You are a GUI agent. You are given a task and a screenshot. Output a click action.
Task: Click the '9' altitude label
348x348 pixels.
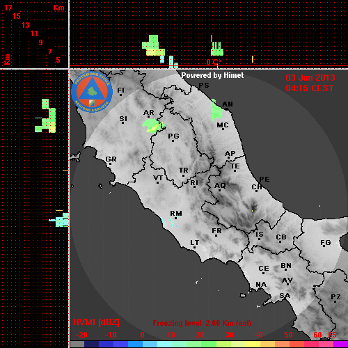click(41, 42)
